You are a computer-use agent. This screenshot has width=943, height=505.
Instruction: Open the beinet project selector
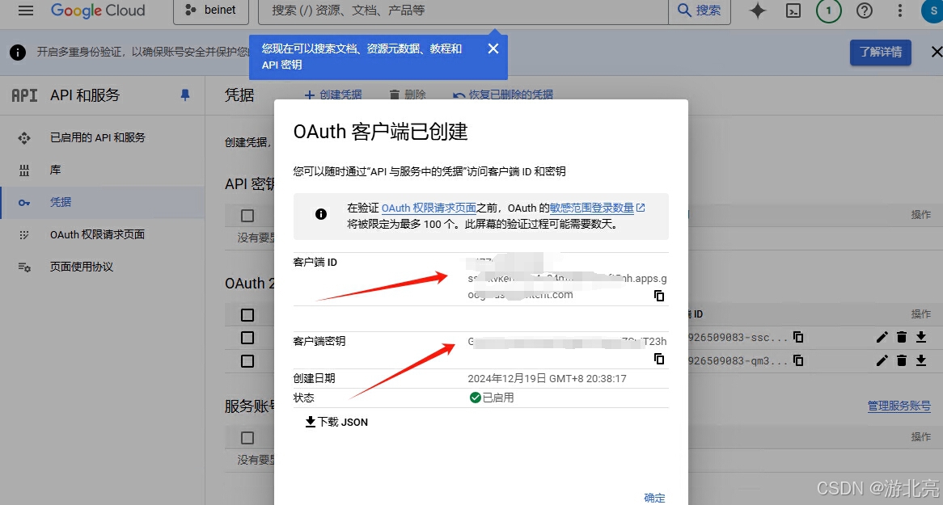point(211,11)
